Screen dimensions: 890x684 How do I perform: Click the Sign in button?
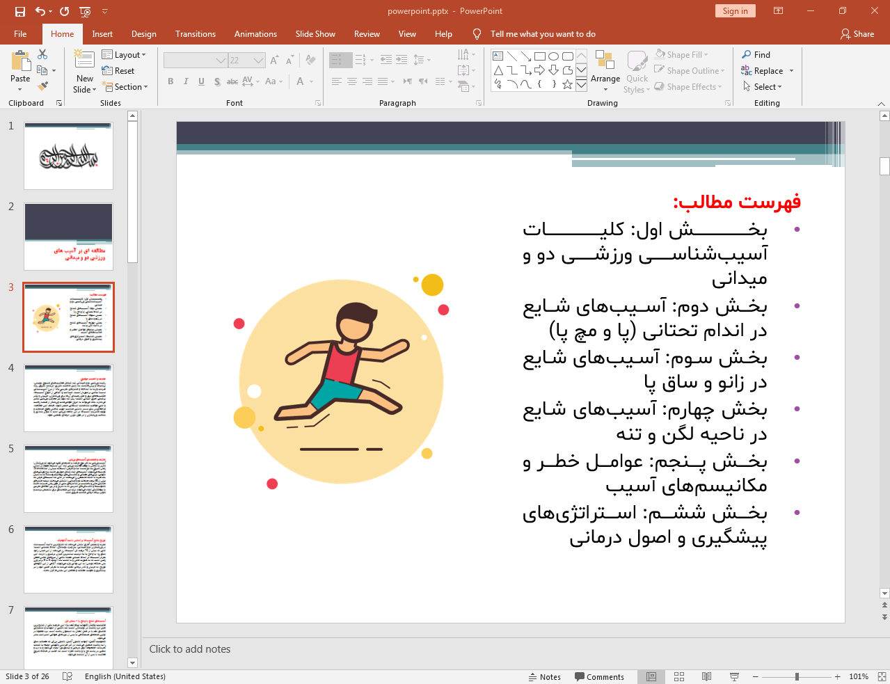click(735, 11)
